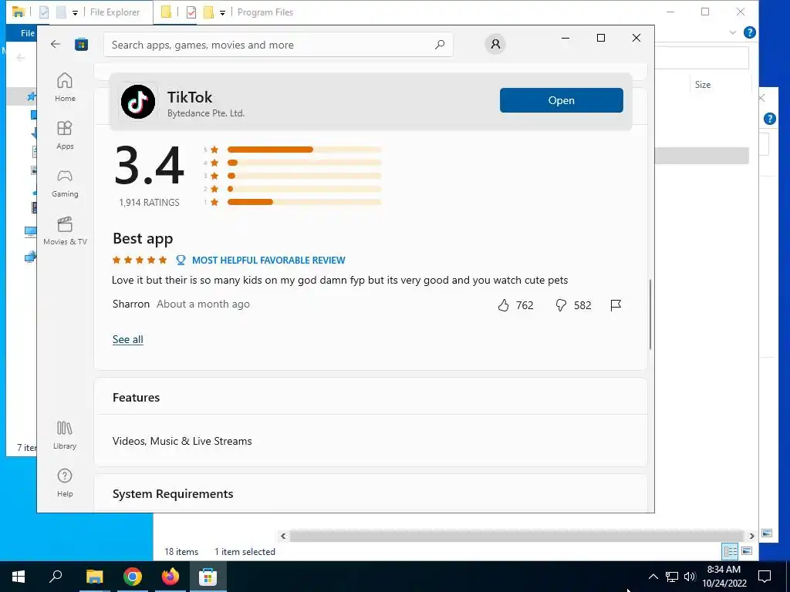Open Windows Start menu
Screen dimensions: 790x592
point(19,577)
